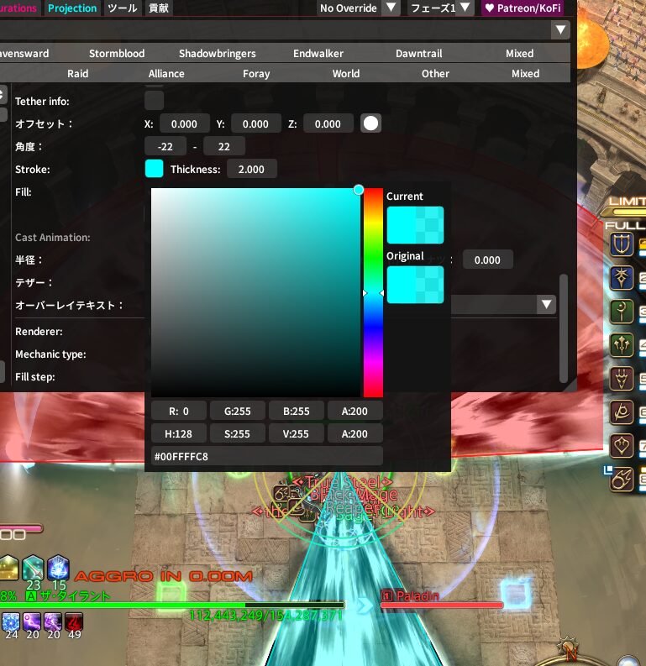Screen dimensions: 646x666
Task: Click the Reaper job icon
Action: pyautogui.click(x=622, y=378)
